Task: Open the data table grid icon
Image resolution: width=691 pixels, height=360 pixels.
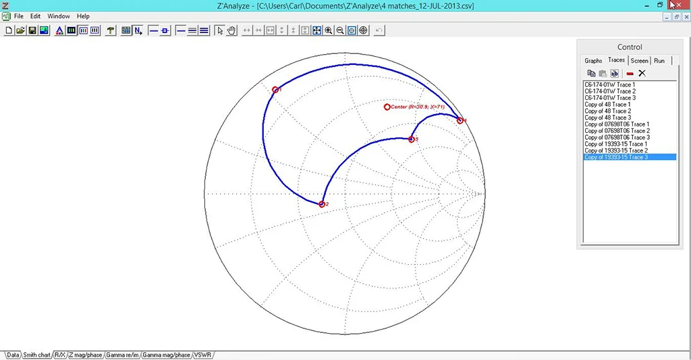Action: pos(126,30)
